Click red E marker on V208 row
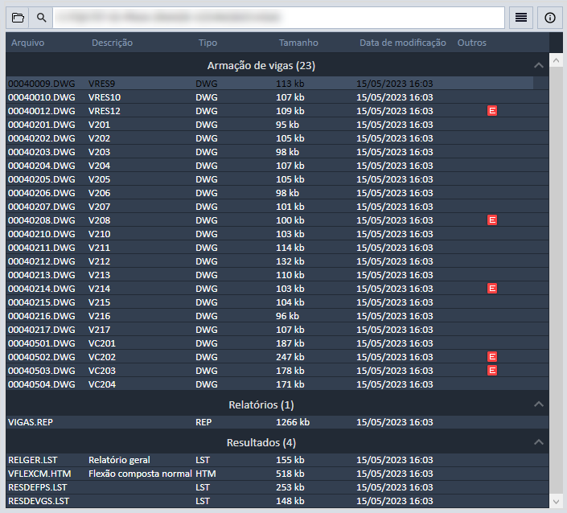 [492, 220]
